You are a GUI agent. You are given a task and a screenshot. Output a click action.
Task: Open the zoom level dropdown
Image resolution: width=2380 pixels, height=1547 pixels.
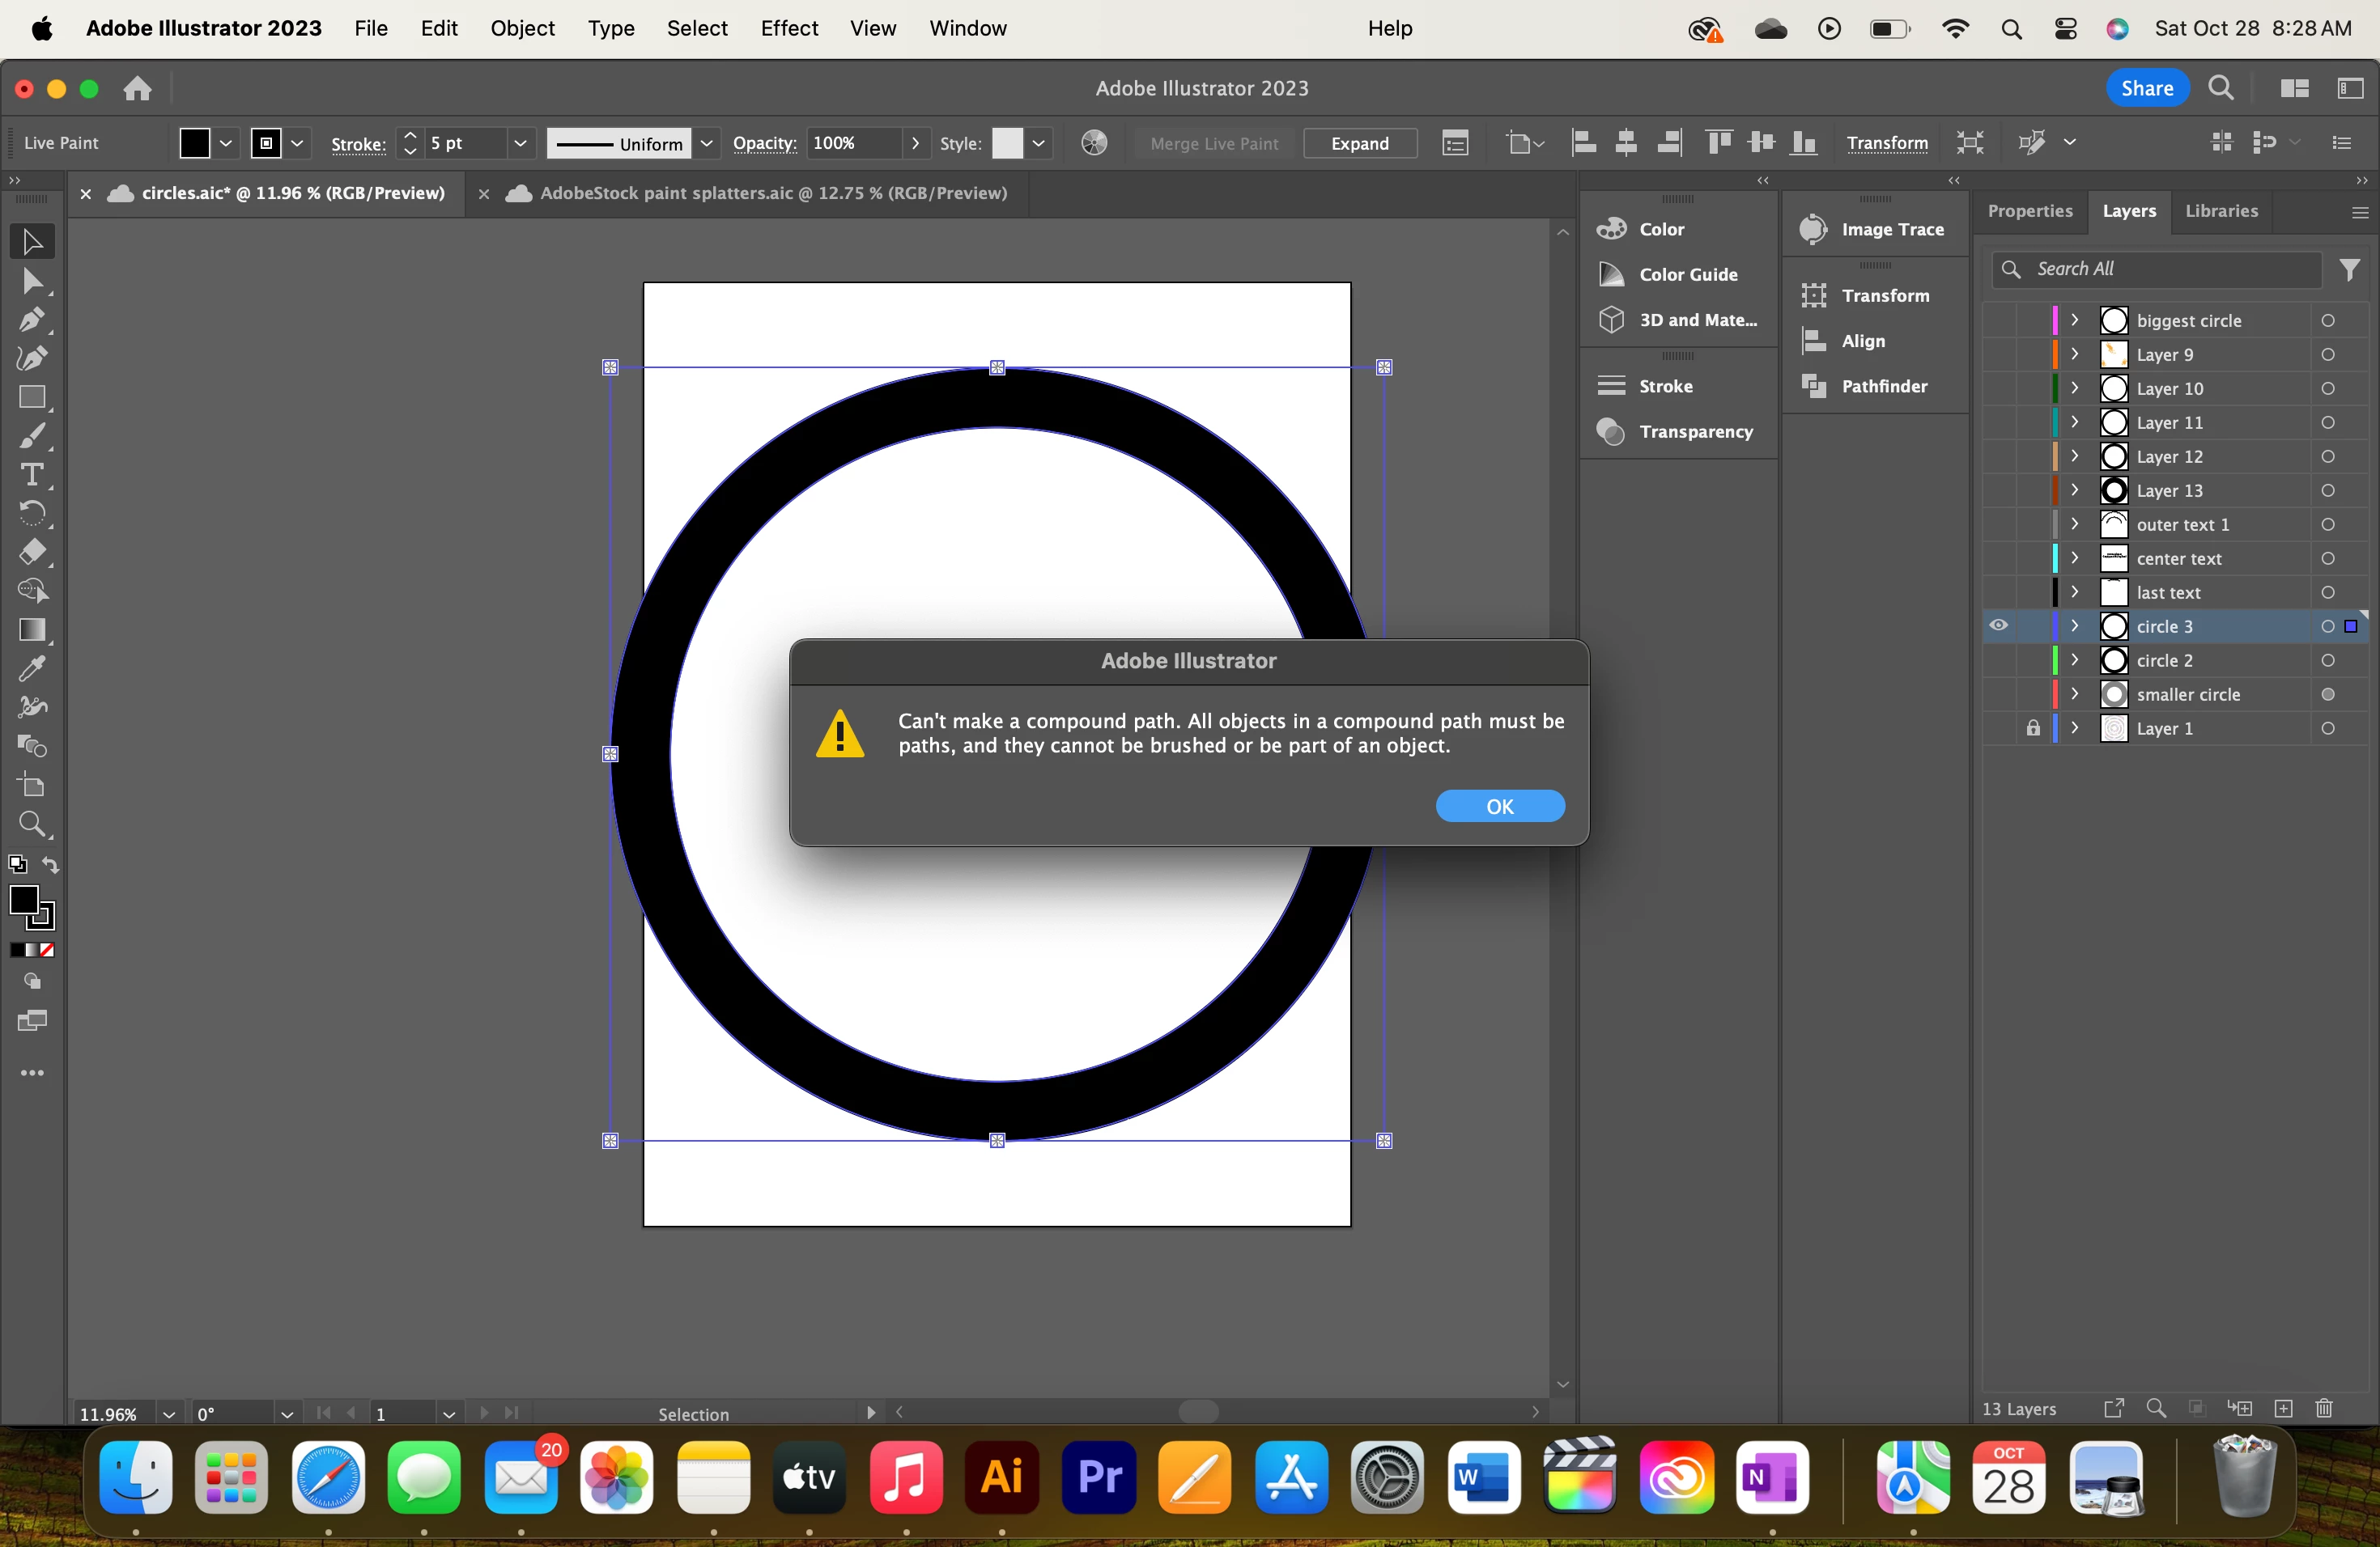tap(169, 1414)
